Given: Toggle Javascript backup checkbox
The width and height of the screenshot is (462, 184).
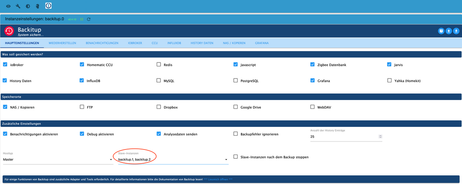Looking at the screenshot, I should click(x=236, y=64).
